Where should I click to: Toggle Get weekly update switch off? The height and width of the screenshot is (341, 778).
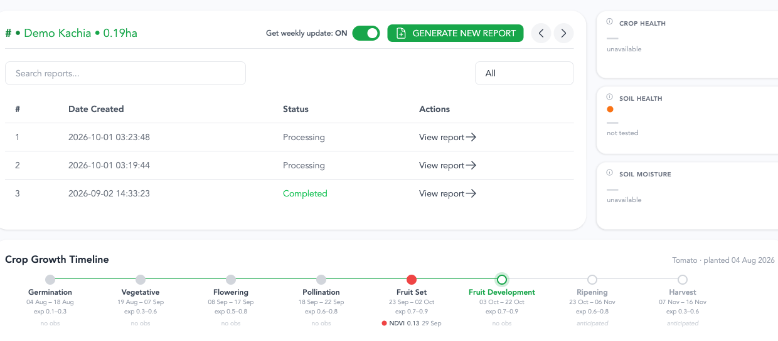[x=366, y=33]
